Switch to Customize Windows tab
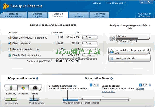 click(x=99, y=15)
